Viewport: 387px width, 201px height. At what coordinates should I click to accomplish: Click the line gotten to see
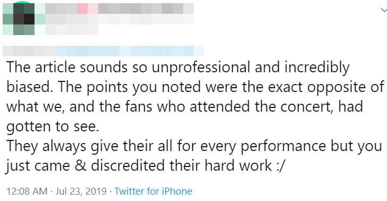pos(53,127)
